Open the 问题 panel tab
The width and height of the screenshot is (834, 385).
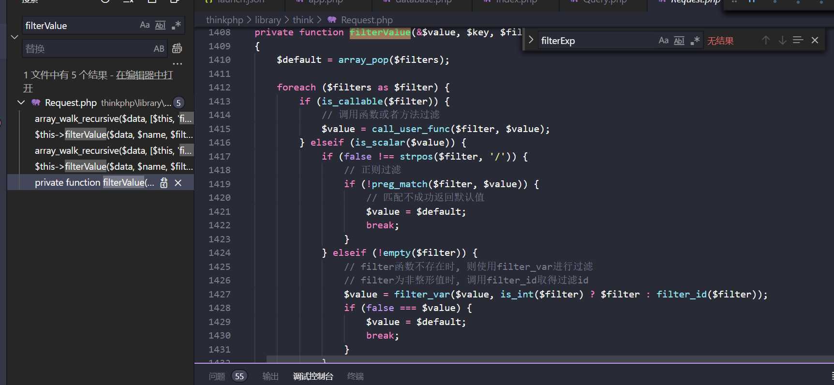(217, 376)
